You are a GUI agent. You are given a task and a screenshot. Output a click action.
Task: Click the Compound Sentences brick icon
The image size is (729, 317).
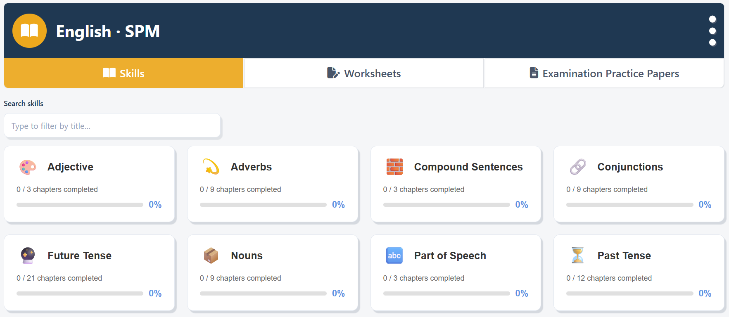click(394, 167)
